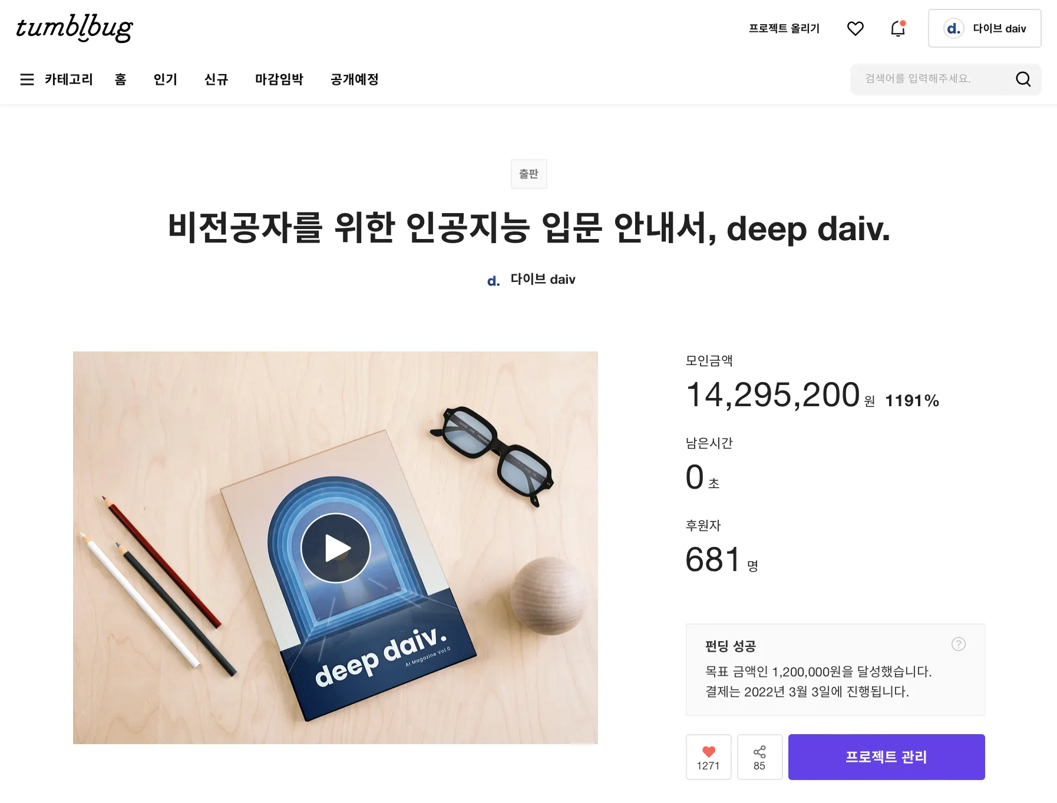Go to the 홈 tab
1057x803 pixels.
point(121,79)
